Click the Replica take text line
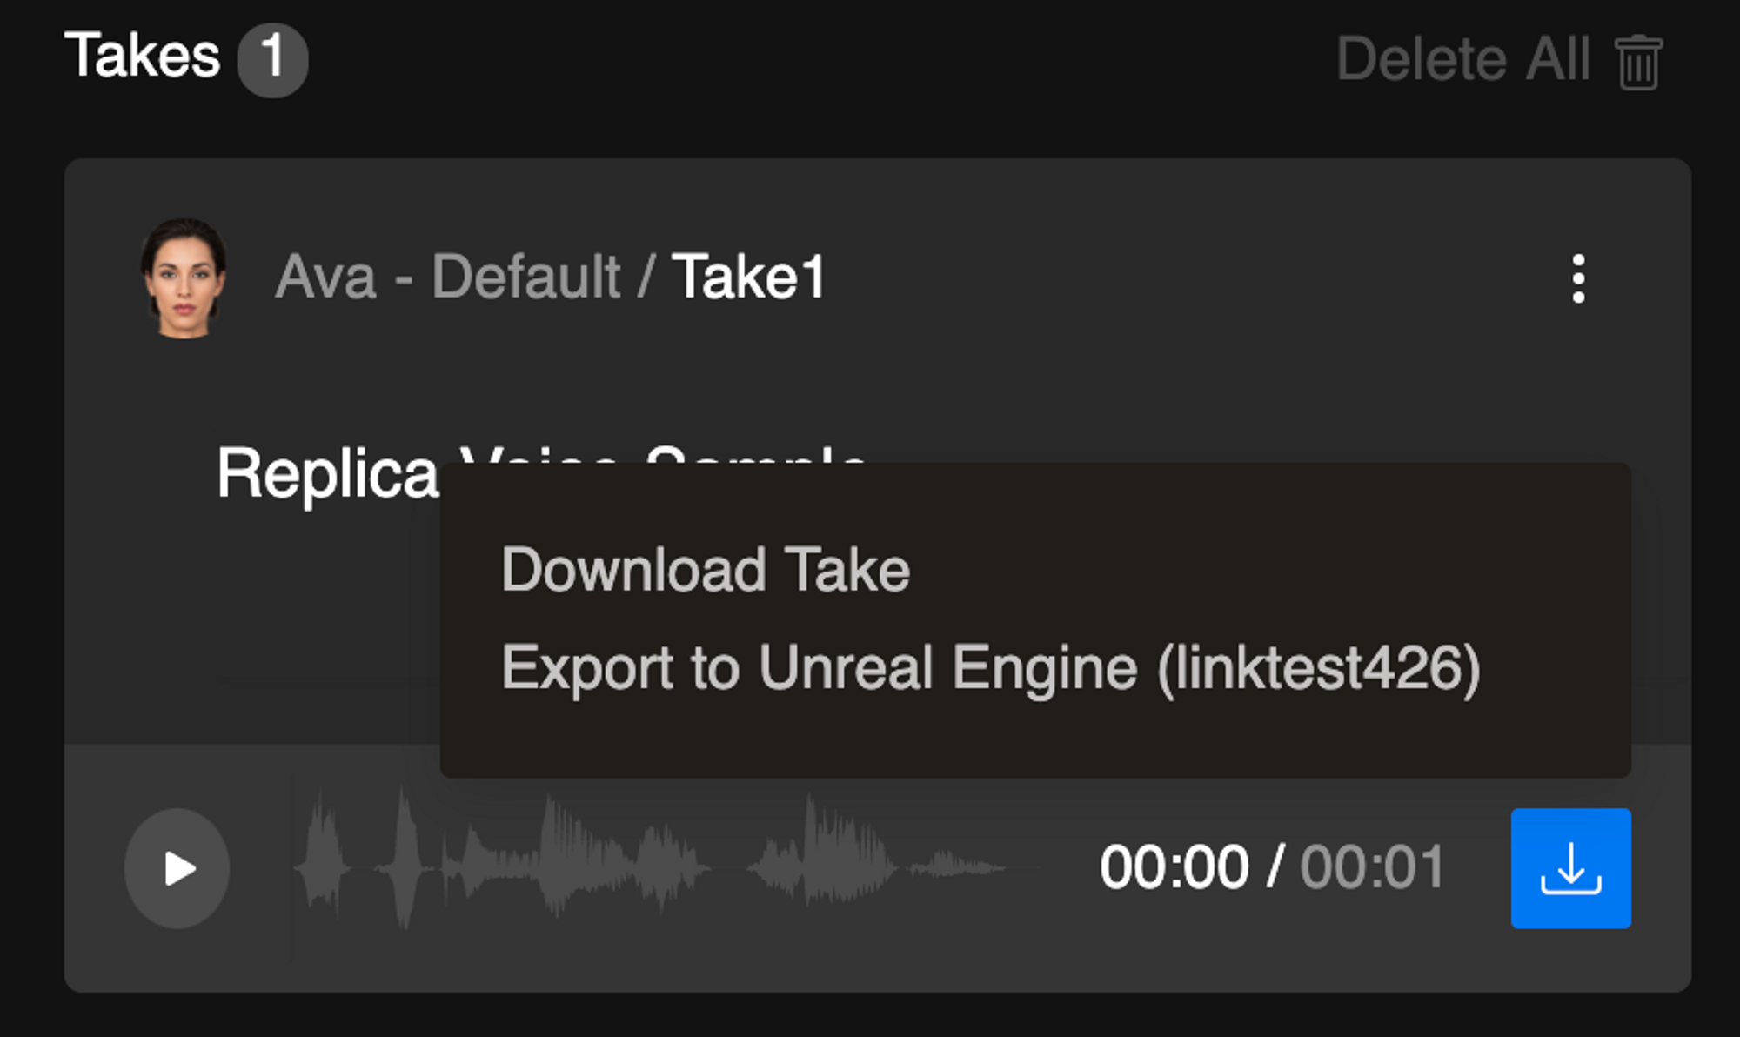Viewport: 1740px width, 1037px height. pyautogui.click(x=327, y=474)
